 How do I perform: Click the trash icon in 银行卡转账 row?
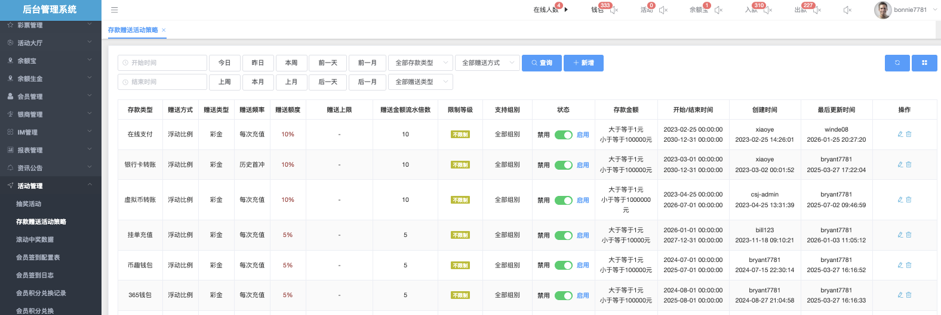pos(909,165)
